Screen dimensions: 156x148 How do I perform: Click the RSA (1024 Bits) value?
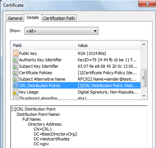pos(92,53)
